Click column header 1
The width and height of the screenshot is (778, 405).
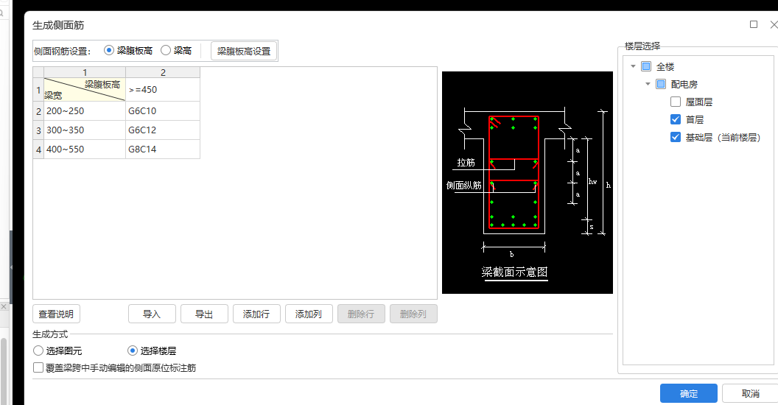tap(84, 72)
